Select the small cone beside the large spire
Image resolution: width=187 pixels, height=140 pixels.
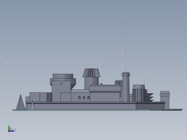tap(32, 105)
